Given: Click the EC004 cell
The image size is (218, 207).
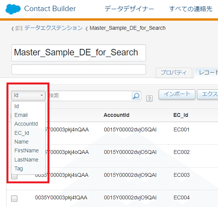Looking at the screenshot, I should pos(182,197).
